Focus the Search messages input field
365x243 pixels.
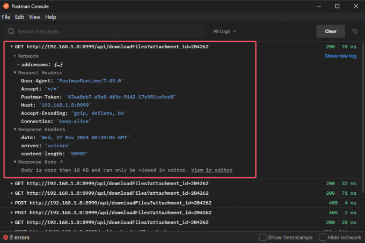pos(104,32)
